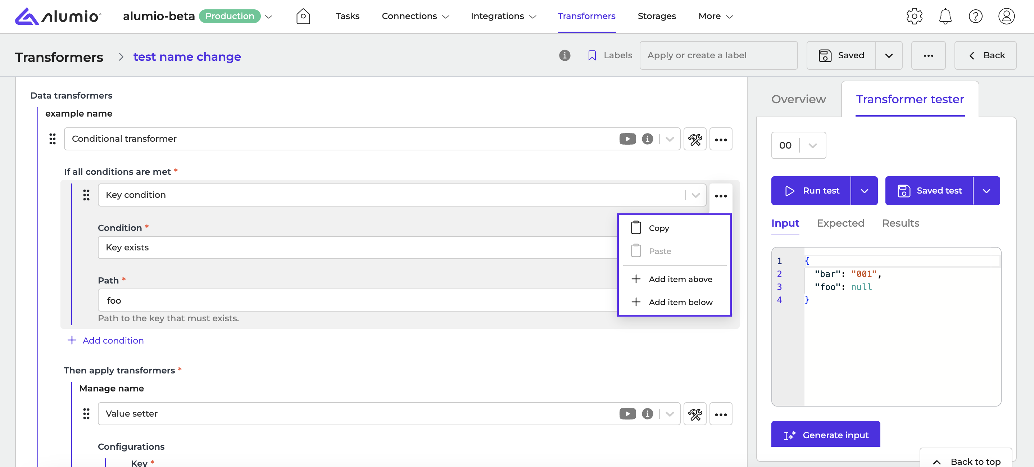This screenshot has width=1034, height=467.
Task: Expand the Run test options arrow
Action: point(864,191)
